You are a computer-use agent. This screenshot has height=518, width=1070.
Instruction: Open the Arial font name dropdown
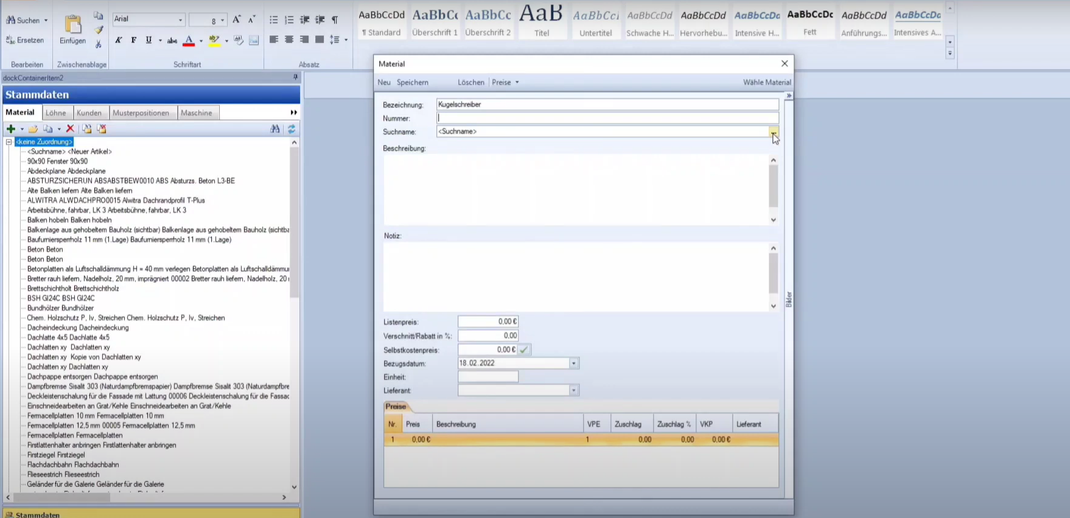[180, 20]
